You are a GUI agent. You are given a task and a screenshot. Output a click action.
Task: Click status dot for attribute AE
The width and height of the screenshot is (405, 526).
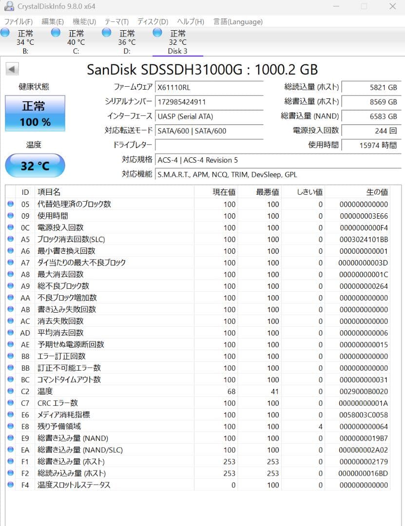[10, 344]
